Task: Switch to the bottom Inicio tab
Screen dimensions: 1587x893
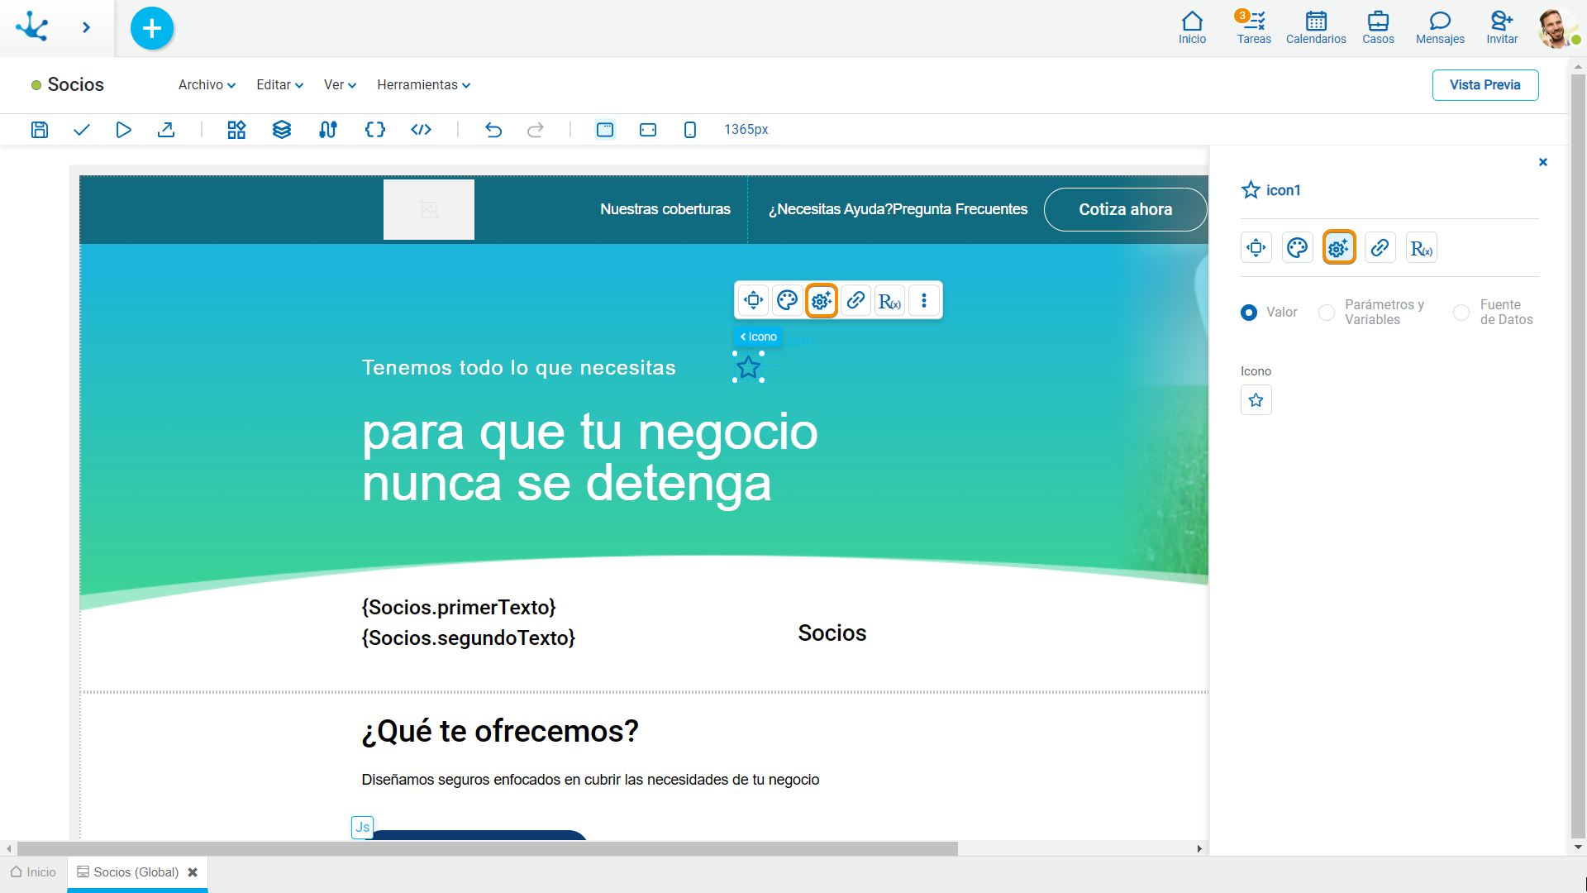Action: coord(33,872)
